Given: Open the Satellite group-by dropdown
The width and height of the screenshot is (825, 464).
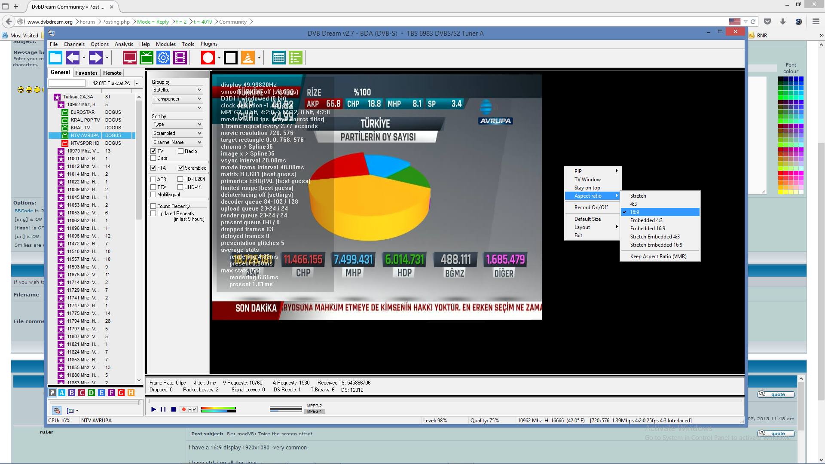Looking at the screenshot, I should [x=177, y=90].
